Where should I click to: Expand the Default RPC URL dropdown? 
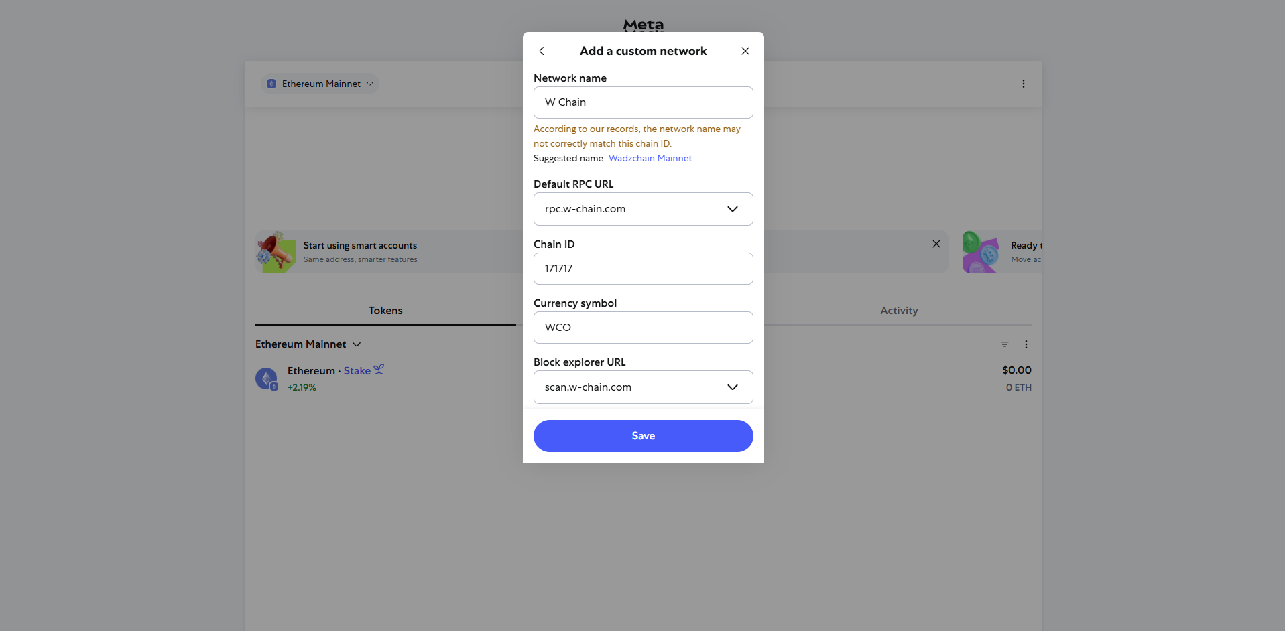click(x=732, y=209)
